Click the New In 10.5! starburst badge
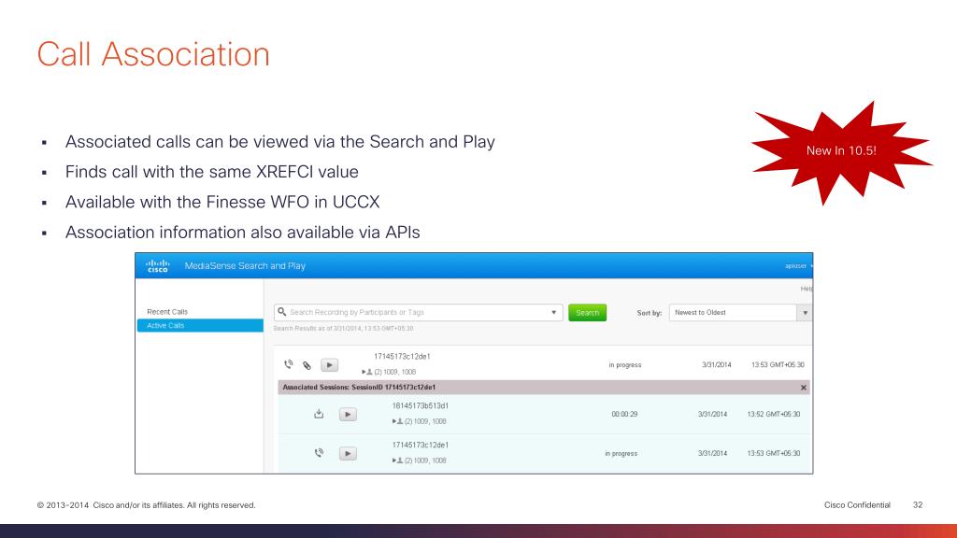The image size is (957, 538). (x=841, y=151)
